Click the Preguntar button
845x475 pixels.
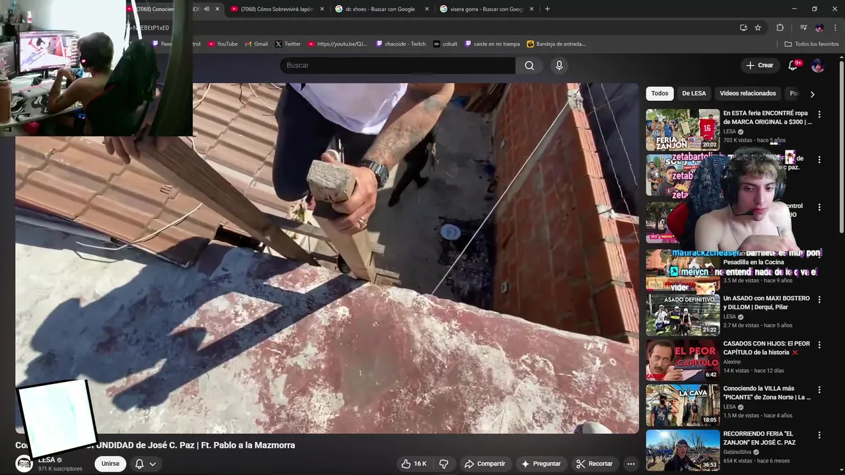click(x=541, y=464)
